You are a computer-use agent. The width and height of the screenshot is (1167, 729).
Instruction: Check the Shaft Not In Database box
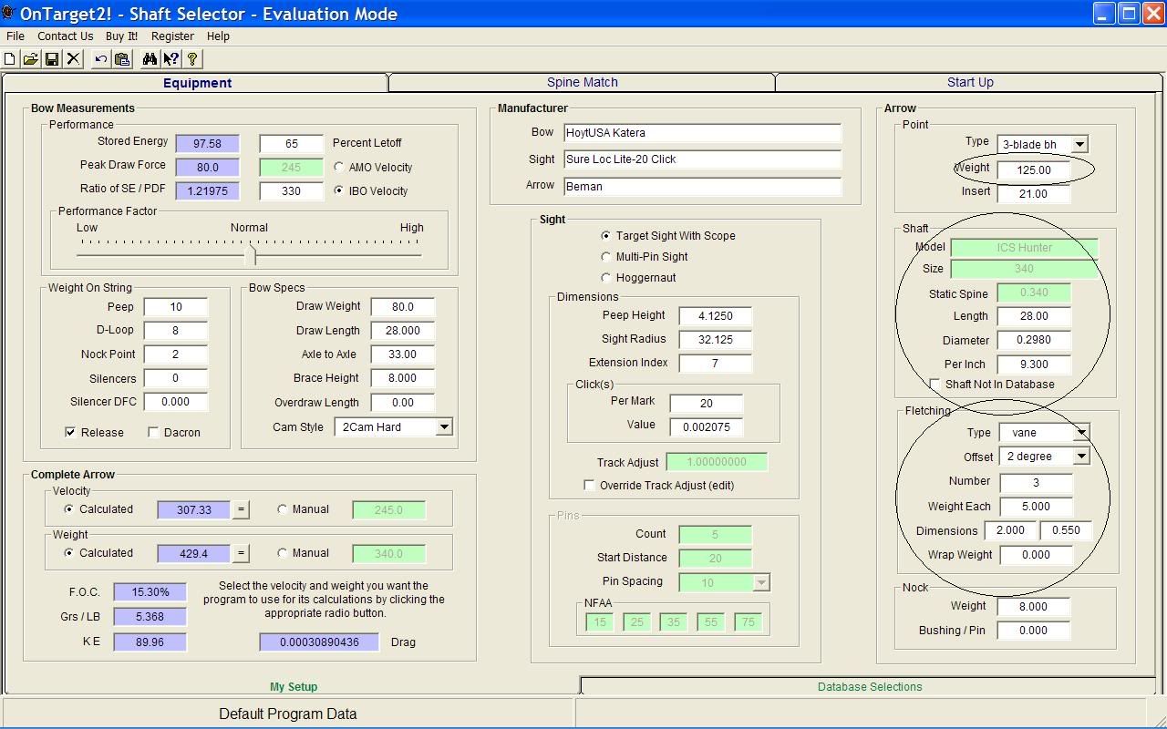(935, 385)
